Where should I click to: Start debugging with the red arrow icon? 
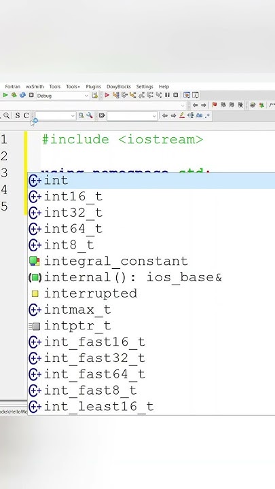[x=107, y=95]
